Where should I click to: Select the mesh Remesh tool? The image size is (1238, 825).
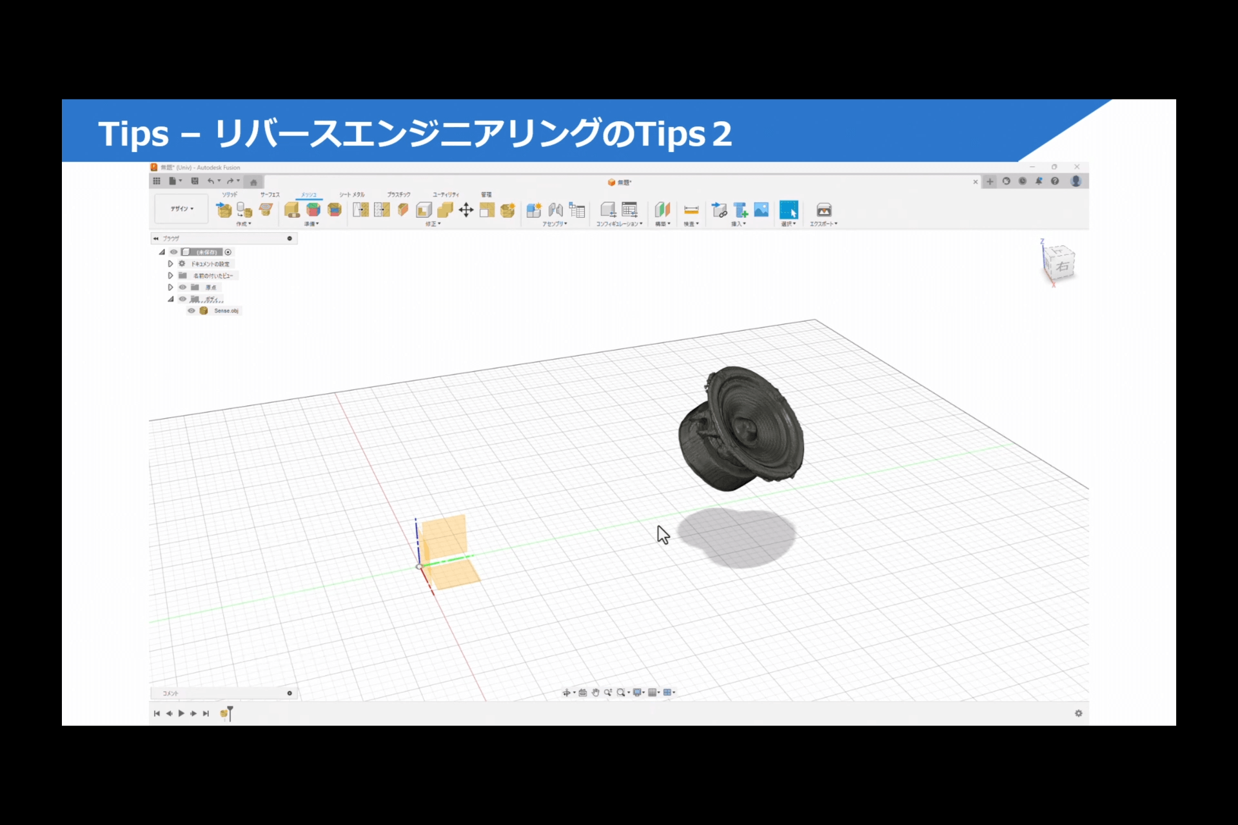pyautogui.click(x=361, y=209)
